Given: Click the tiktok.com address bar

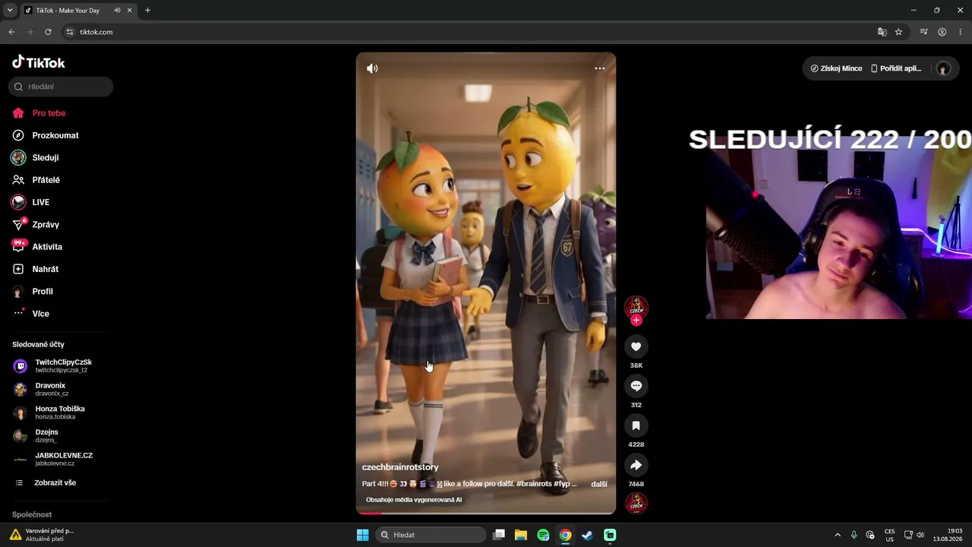Looking at the screenshot, I should [471, 32].
